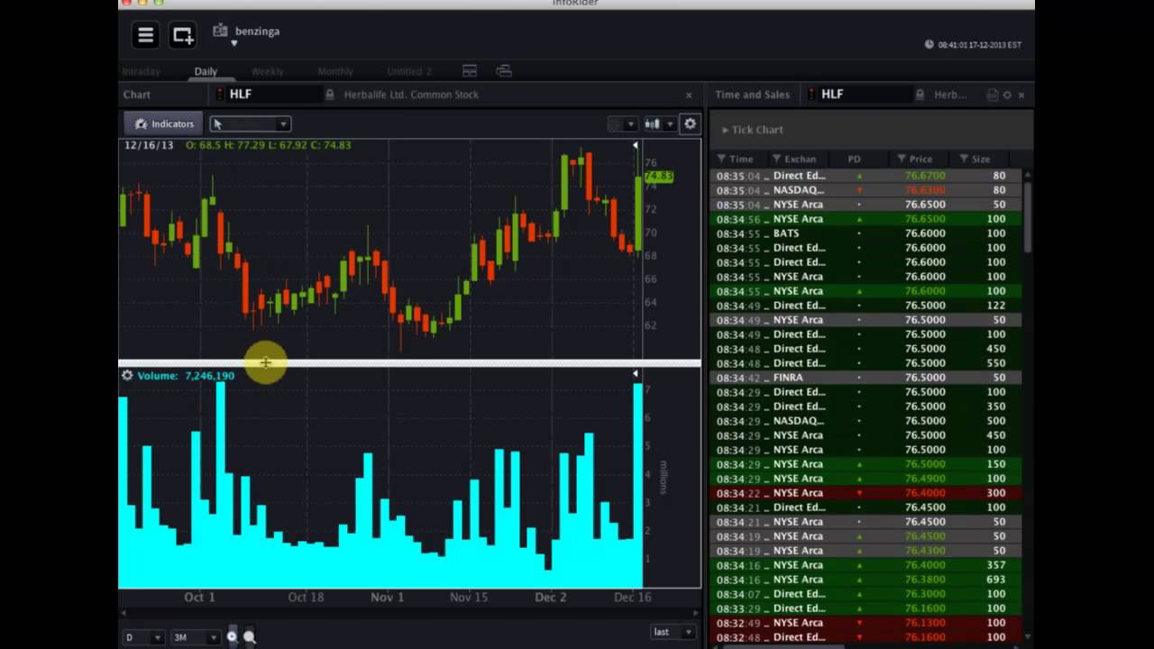Click the cascade windows layout icon
This screenshot has height=649, width=1154.
pyautogui.click(x=504, y=70)
